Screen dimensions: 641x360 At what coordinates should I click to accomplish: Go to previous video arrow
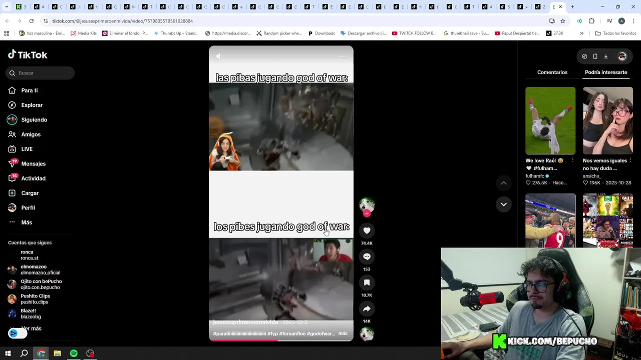[504, 183]
